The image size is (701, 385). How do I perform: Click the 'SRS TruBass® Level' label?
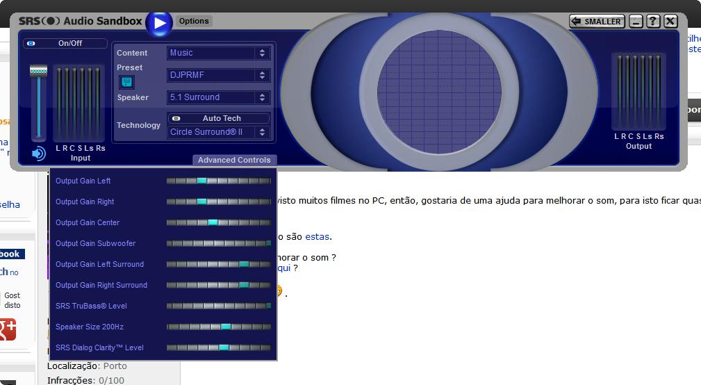click(x=91, y=306)
